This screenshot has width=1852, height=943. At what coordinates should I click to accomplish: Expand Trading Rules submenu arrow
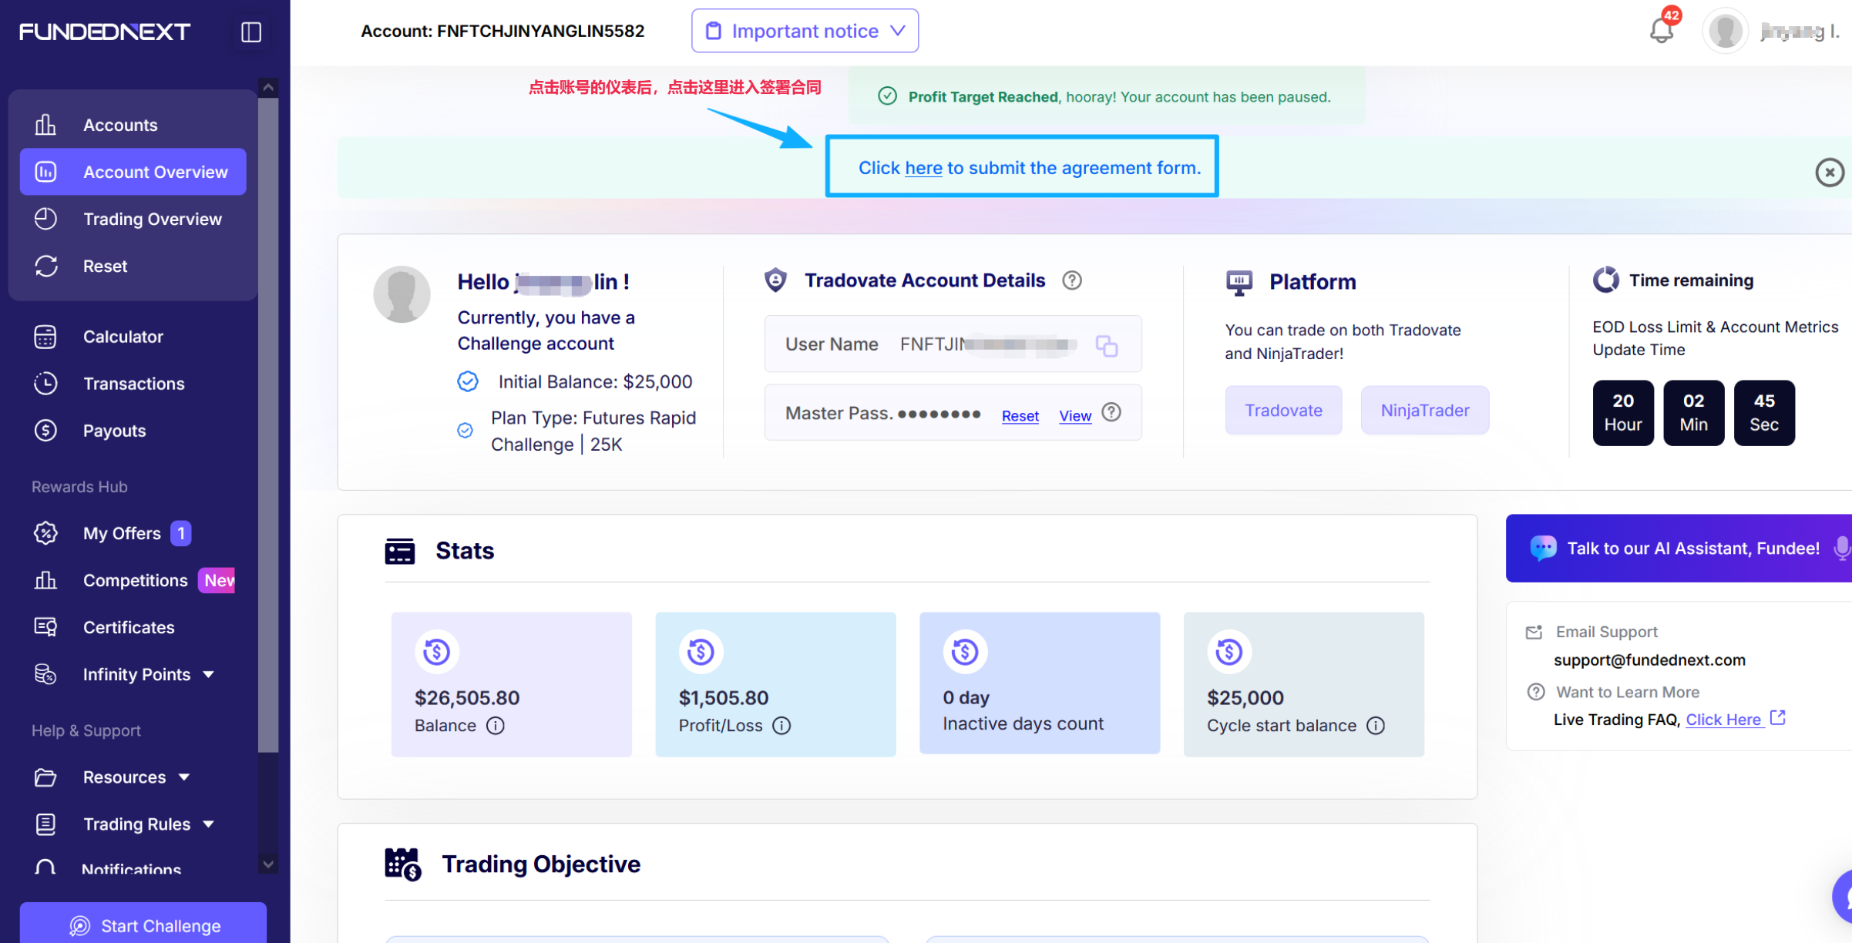pos(209,824)
